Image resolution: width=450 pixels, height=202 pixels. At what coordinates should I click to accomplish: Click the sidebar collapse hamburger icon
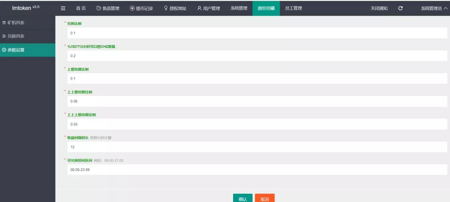63,8
